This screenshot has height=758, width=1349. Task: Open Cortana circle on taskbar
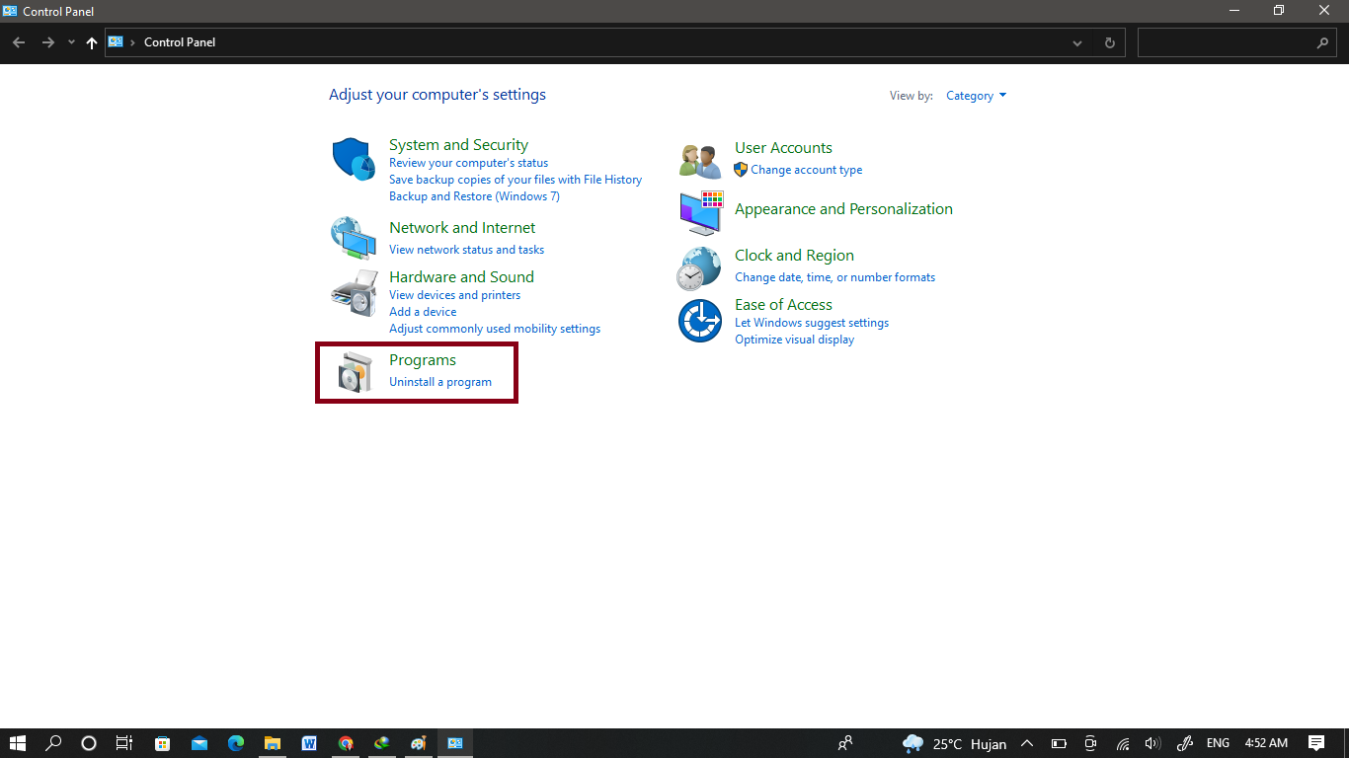click(89, 743)
